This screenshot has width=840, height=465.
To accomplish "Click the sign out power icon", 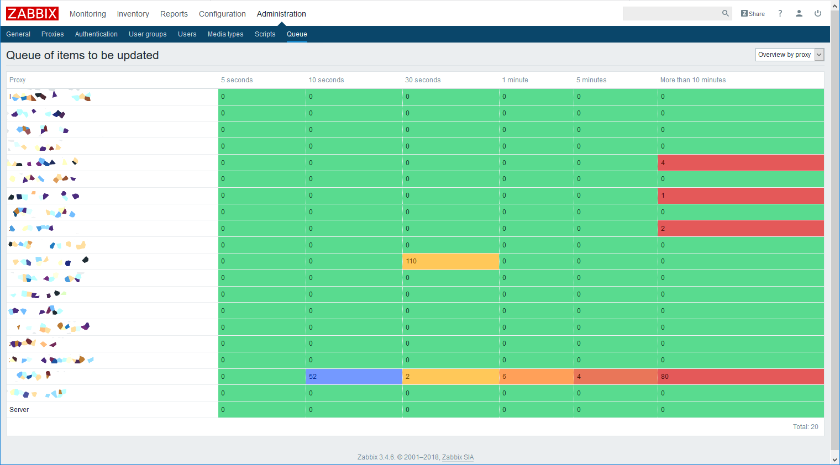I will point(817,13).
